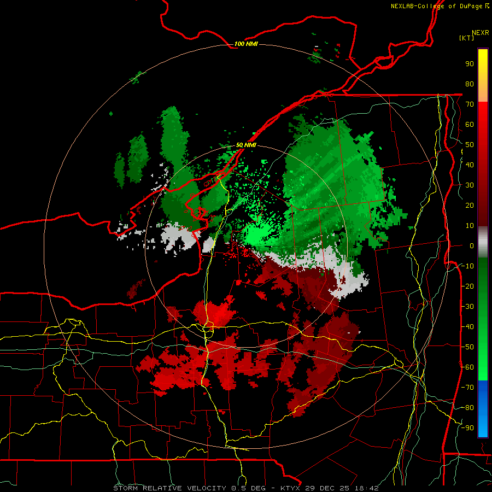Image resolution: width=492 pixels, height=492 pixels.
Task: Click the -70 value on velocity scale
Action: [467, 388]
